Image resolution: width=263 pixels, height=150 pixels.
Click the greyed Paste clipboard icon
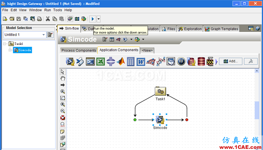62,19
